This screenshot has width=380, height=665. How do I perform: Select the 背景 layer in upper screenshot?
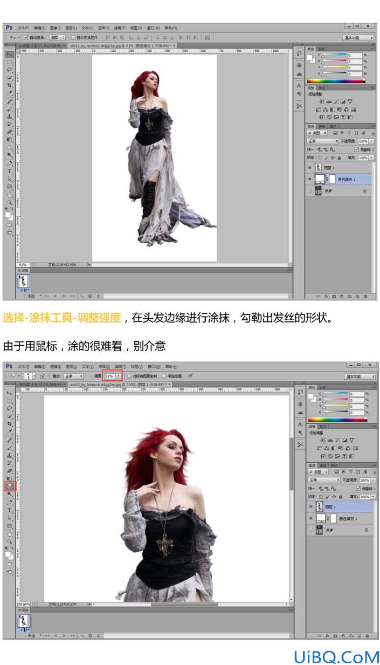[x=338, y=191]
